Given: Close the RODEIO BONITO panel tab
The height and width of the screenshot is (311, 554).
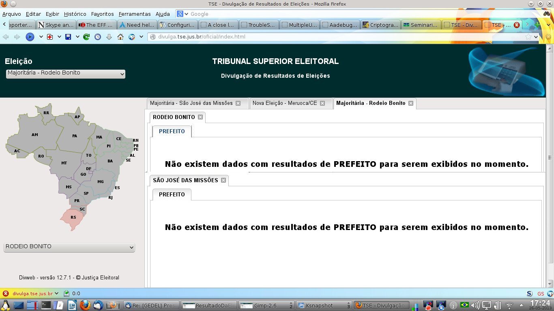Looking at the screenshot, I should coord(200,117).
